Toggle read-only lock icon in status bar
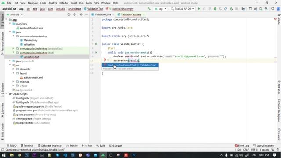 pos(272,150)
